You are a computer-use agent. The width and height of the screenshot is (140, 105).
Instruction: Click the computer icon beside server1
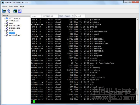tap(7, 23)
